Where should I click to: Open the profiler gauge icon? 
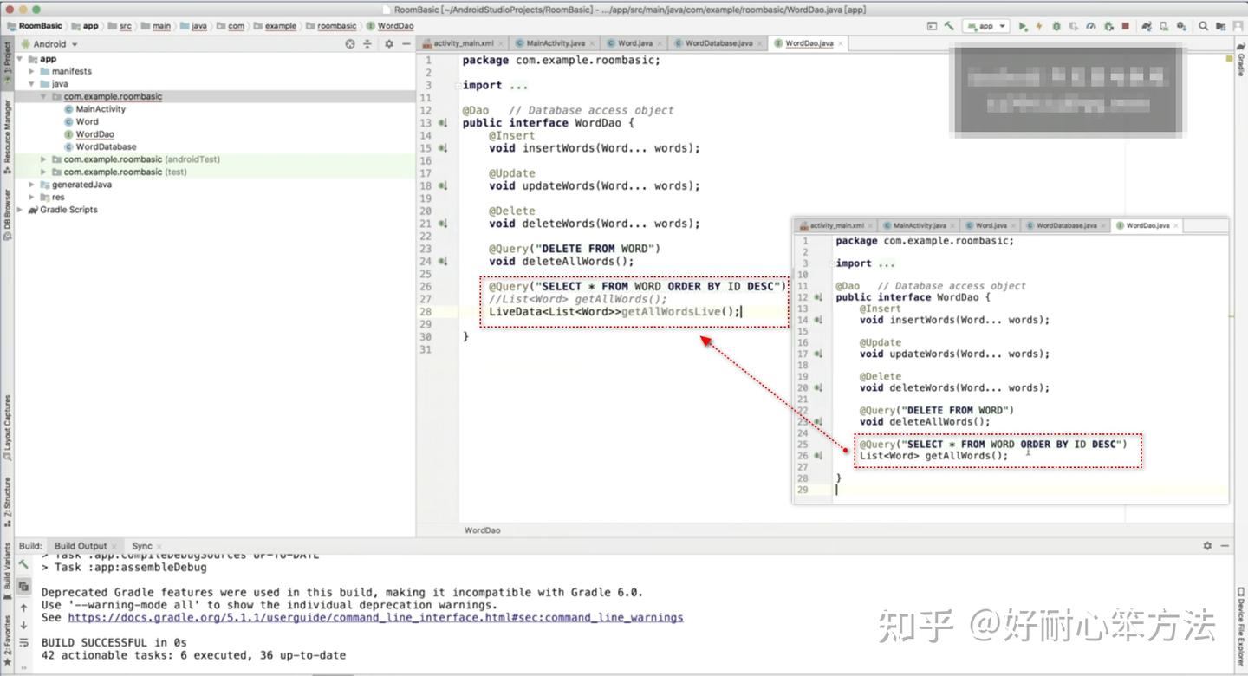(x=1091, y=26)
